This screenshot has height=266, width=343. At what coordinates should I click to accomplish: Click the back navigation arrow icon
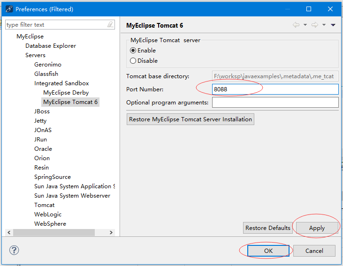pos(296,25)
